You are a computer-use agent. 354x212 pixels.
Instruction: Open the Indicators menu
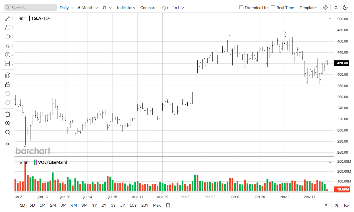pos(126,8)
